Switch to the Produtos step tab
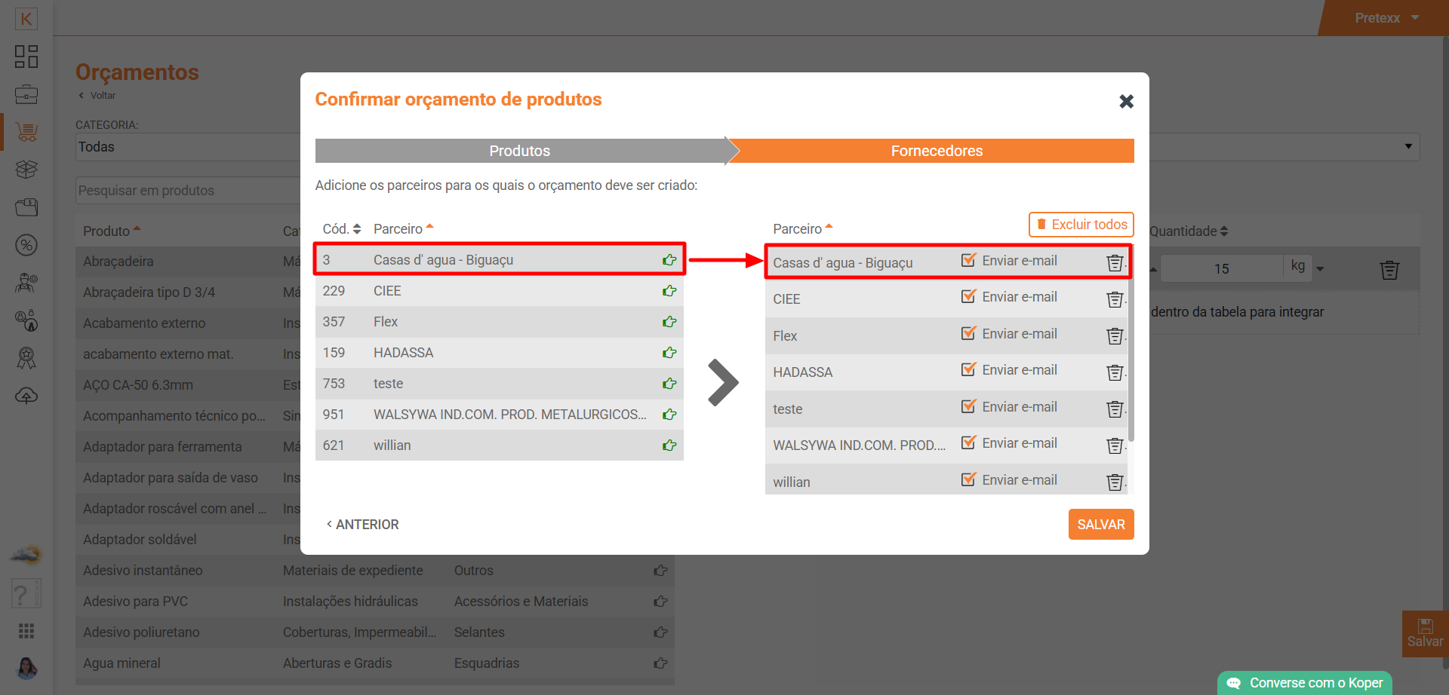Image resolution: width=1449 pixels, height=695 pixels. pyautogui.click(x=519, y=151)
